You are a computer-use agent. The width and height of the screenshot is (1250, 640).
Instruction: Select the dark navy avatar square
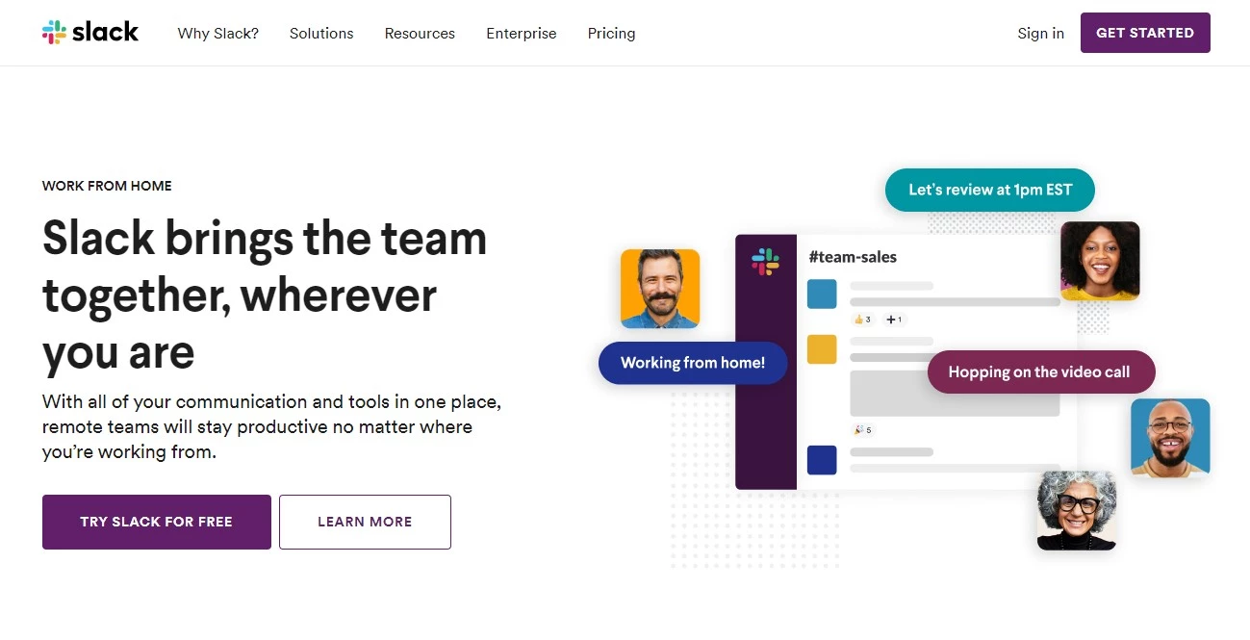pos(822,459)
